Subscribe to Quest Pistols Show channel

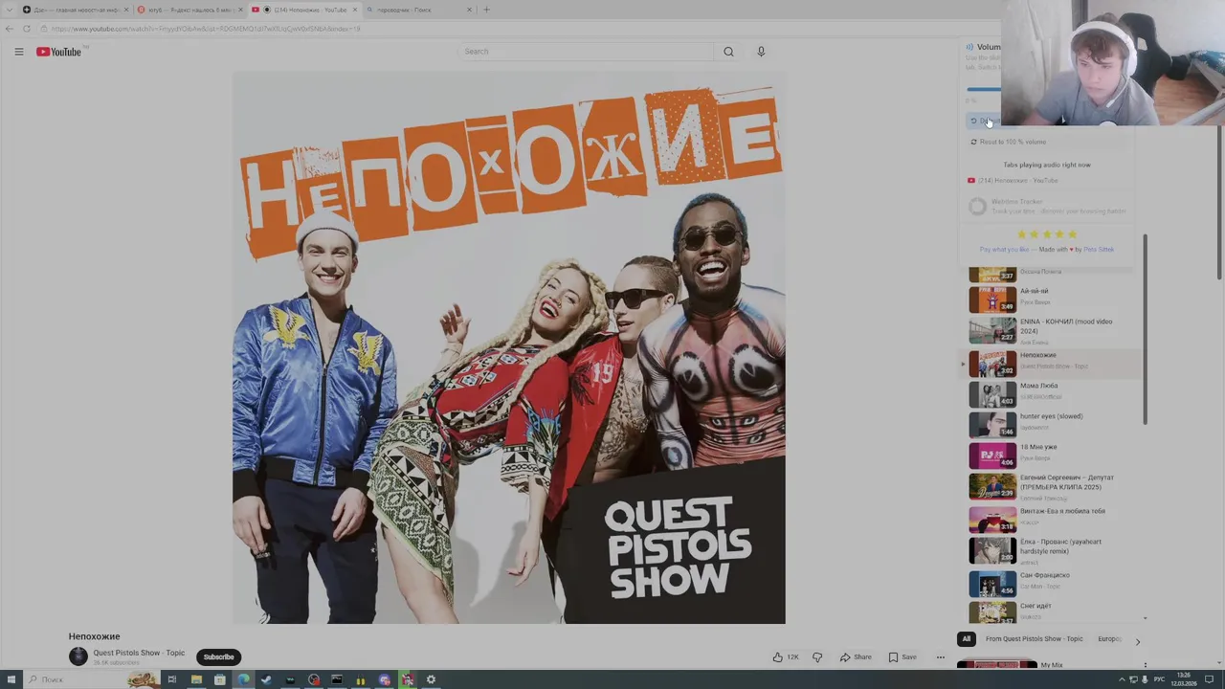pos(218,656)
